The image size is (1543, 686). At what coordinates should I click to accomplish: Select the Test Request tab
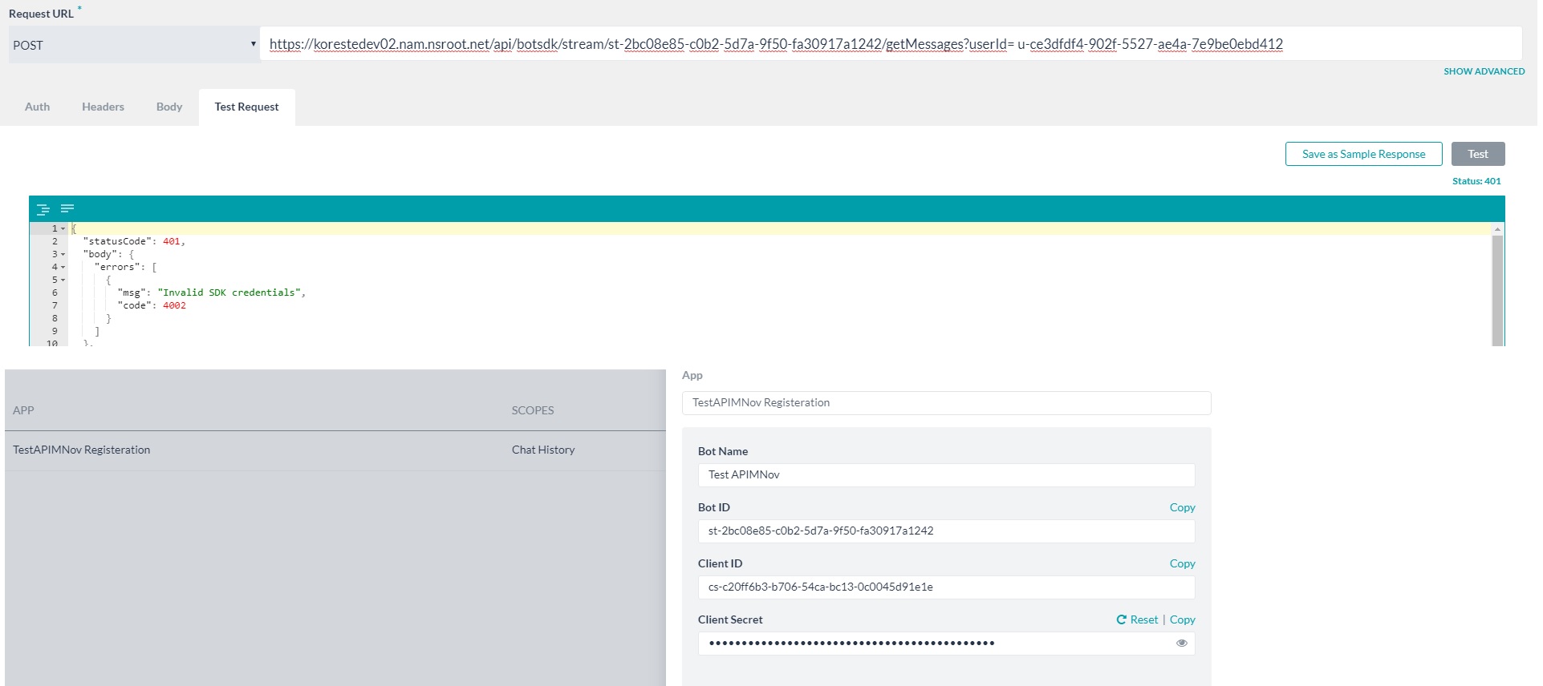[246, 107]
